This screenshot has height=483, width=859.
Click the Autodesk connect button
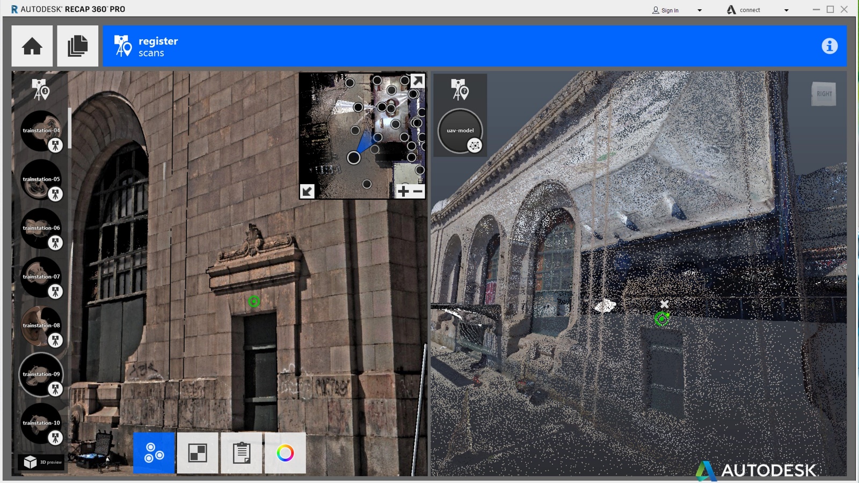pos(750,10)
